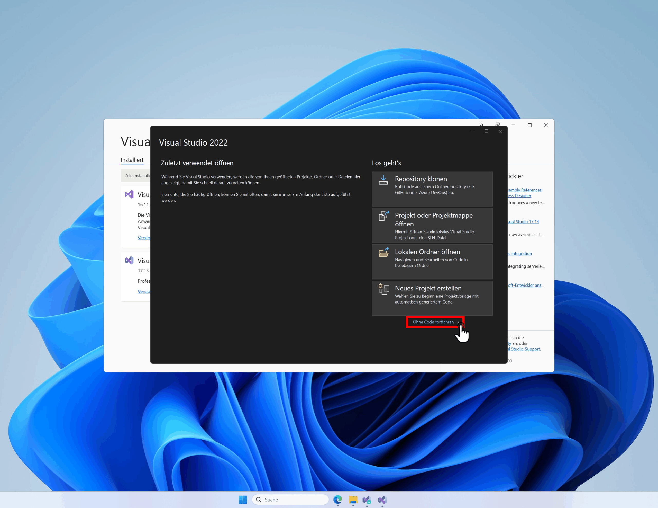This screenshot has height=508, width=658.
Task: Open version notes link under 16.11 entry
Action: tap(144, 238)
